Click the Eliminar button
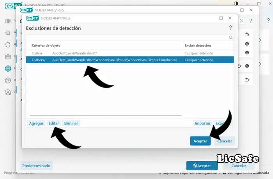273x179 pixels. (x=71, y=123)
